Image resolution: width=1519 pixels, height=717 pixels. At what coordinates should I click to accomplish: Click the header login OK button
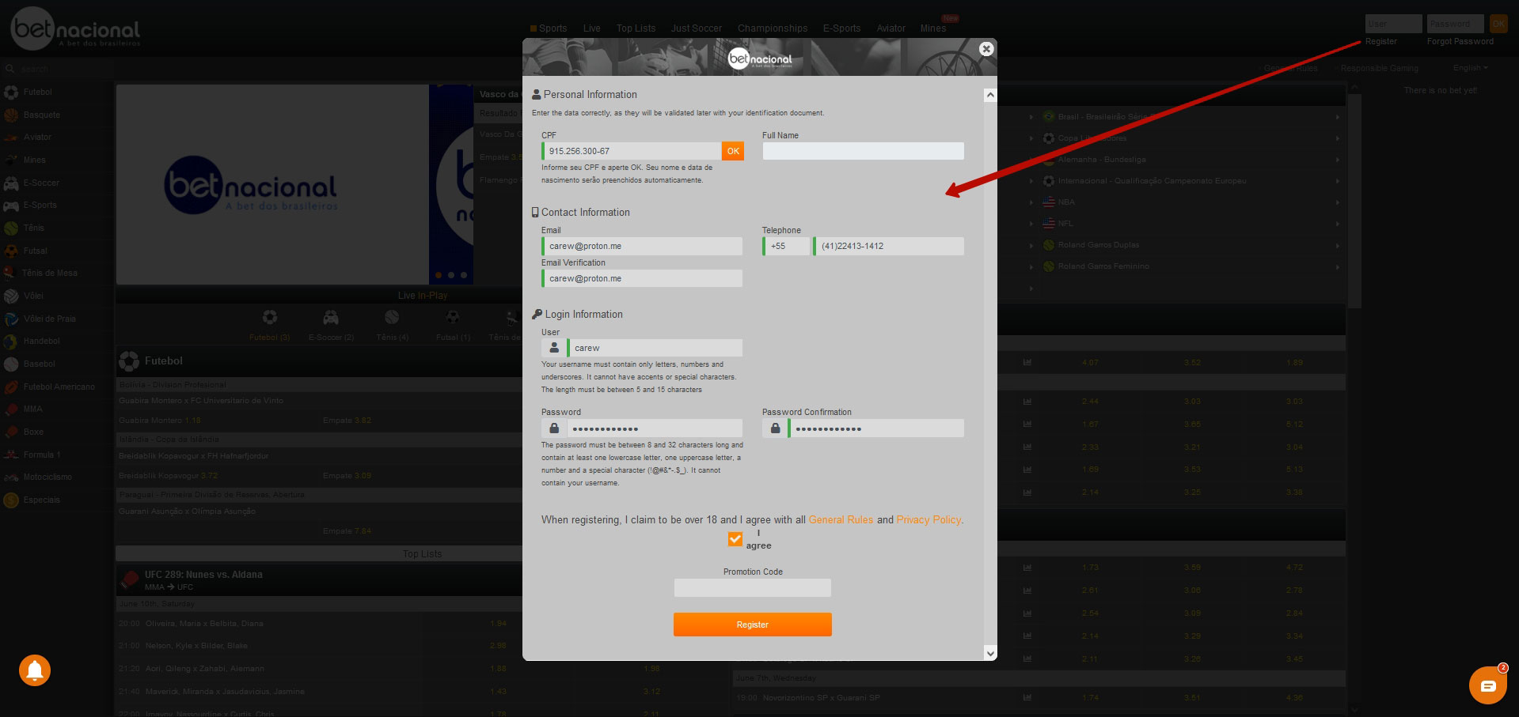click(1498, 24)
